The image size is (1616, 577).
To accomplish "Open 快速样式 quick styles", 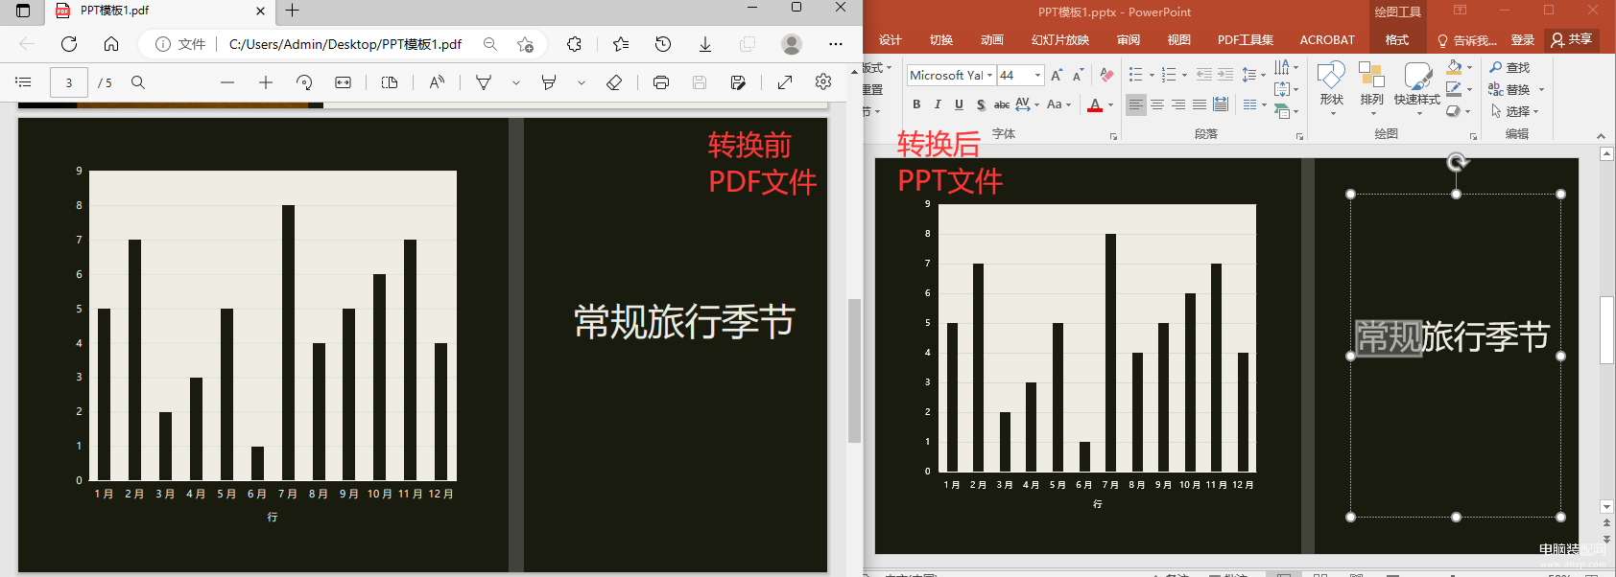I will point(1416,88).
